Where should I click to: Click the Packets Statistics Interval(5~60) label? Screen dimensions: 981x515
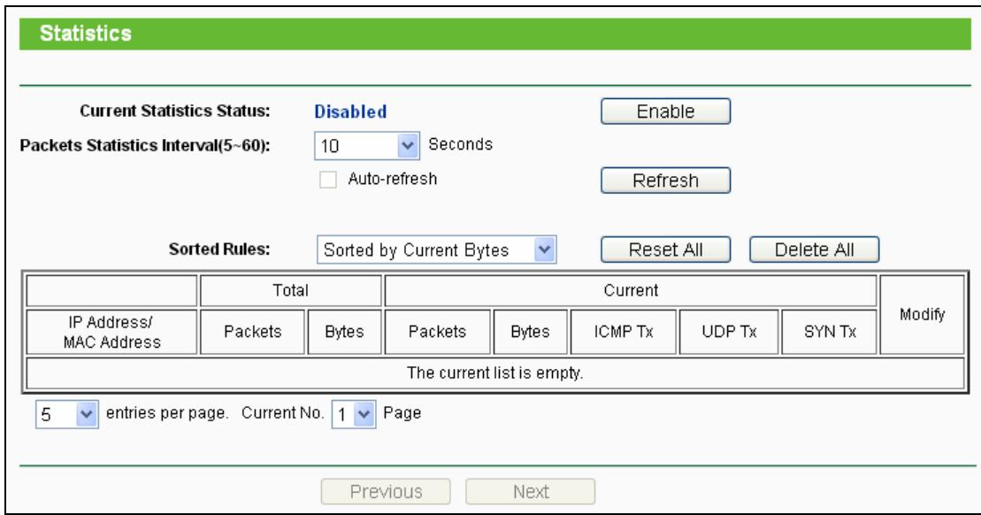[145, 146]
